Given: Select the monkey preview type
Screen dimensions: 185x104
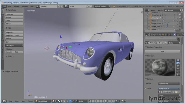Looking at the screenshot, I should (178, 69).
